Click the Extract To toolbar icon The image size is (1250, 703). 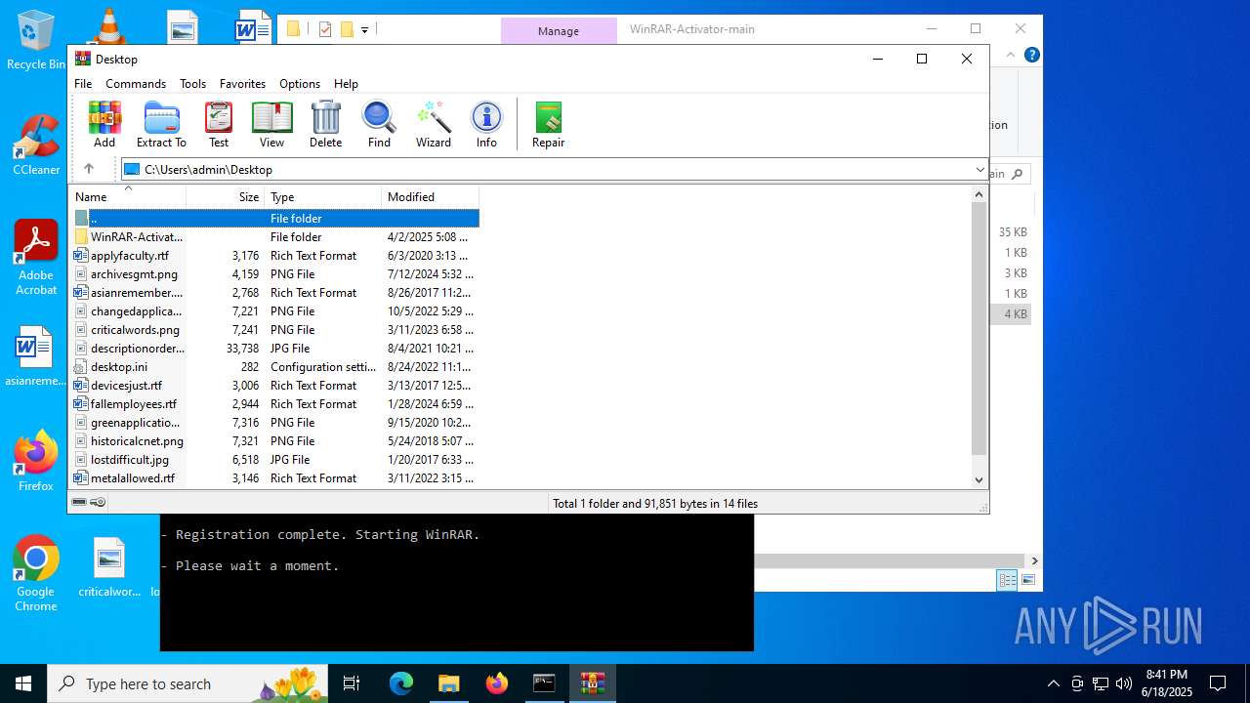pyautogui.click(x=161, y=125)
